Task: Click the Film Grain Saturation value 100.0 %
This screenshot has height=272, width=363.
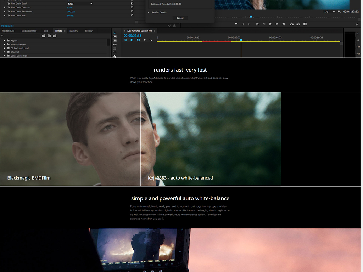Action: (71, 12)
